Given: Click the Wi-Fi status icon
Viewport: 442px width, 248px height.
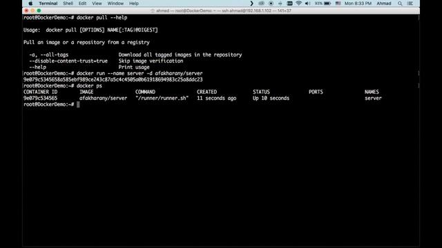Looking at the screenshot, I should 299,3.
